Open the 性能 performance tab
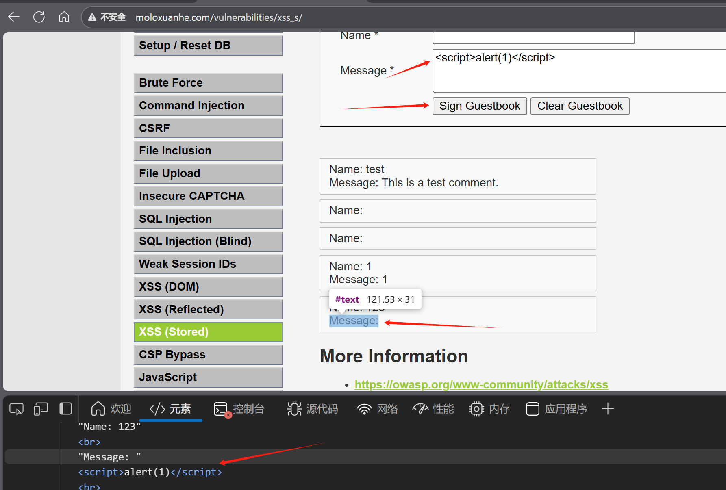 click(433, 409)
